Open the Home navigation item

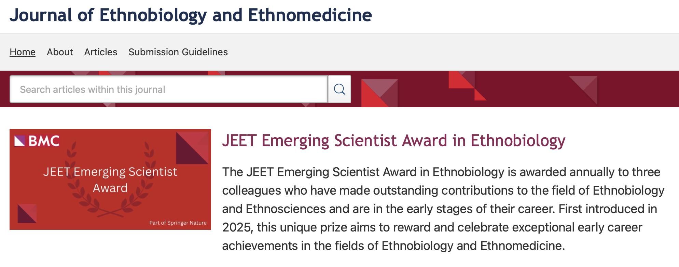tap(23, 52)
